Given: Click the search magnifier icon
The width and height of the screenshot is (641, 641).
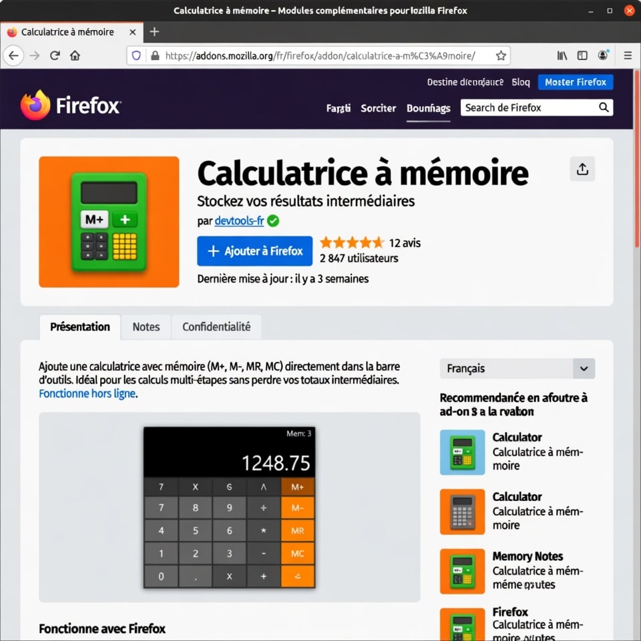Looking at the screenshot, I should 604,108.
